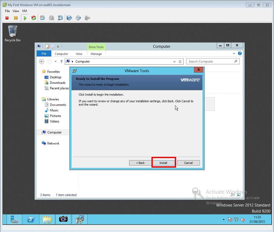The image size is (274, 232).
Task: Open the View menu of the VM console
Action: [16, 11]
